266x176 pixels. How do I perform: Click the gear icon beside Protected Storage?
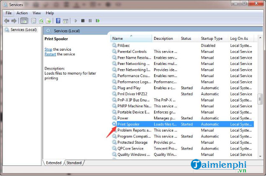(114, 142)
